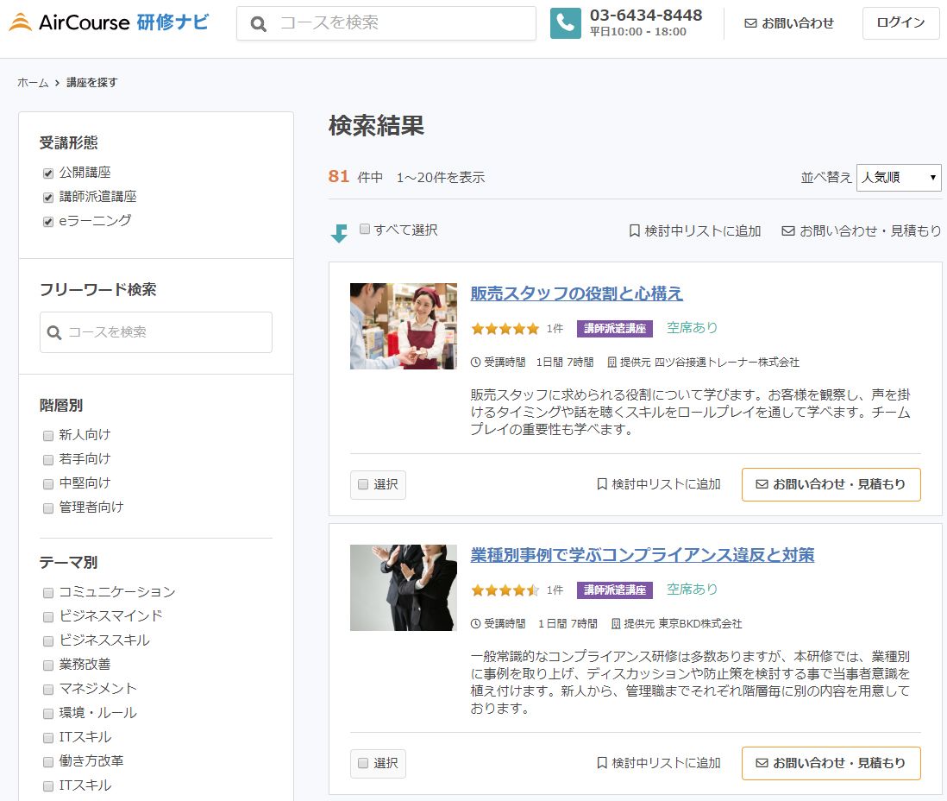This screenshot has width=947, height=801.
Task: Click 講座を探す in the breadcrumb
Action: (91, 82)
